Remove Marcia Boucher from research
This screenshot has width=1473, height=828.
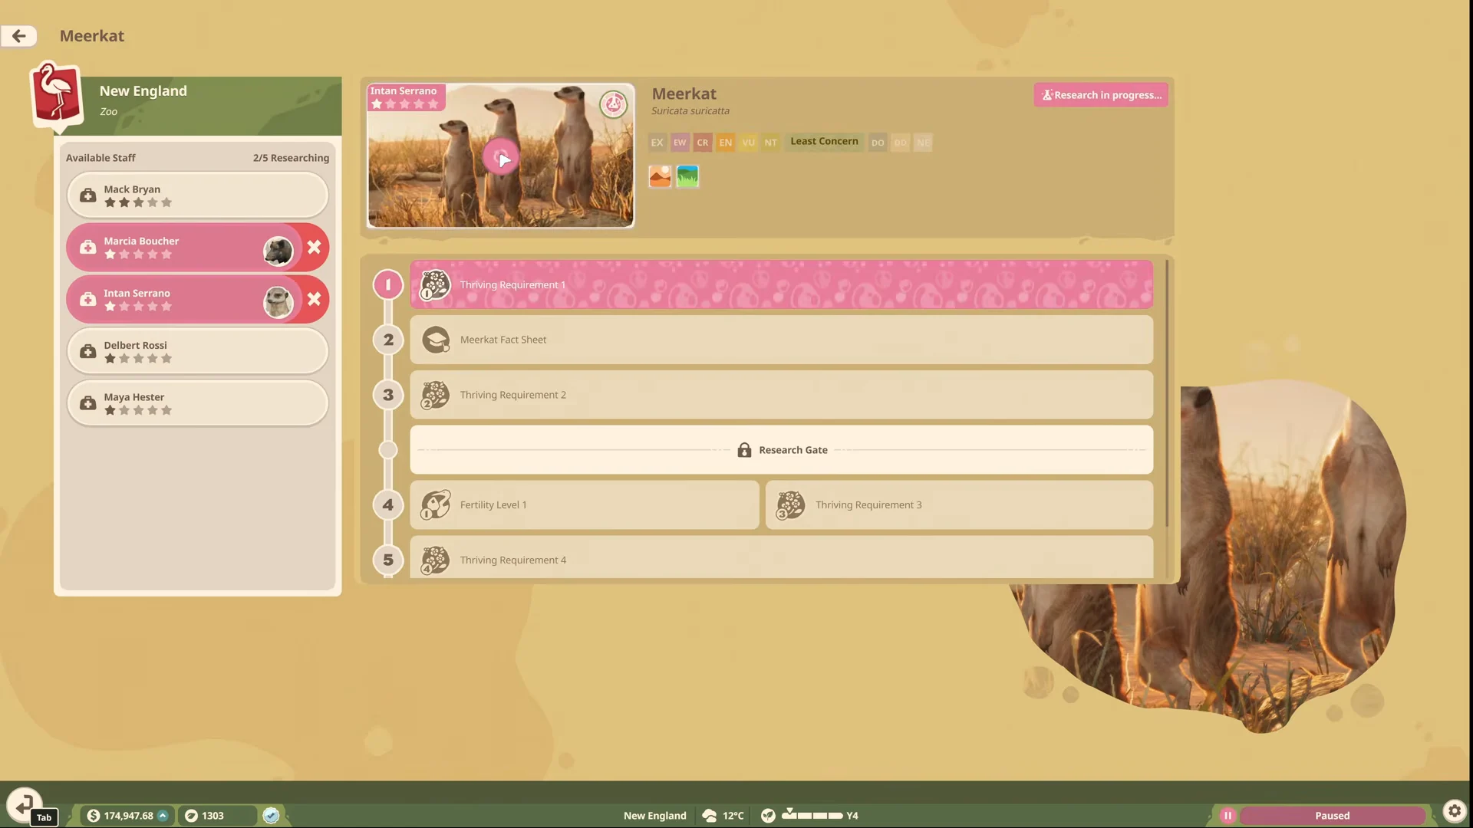click(314, 247)
